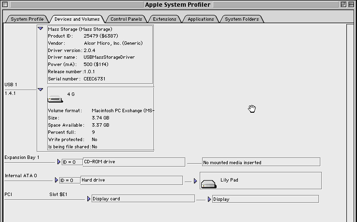Click Product ID value 25479 ($6387)
Image resolution: width=357 pixels, height=222 pixels.
(x=101, y=36)
